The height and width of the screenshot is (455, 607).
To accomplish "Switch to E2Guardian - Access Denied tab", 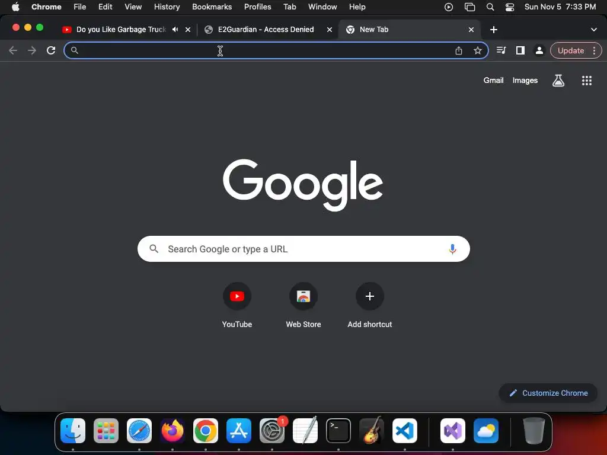I will [x=266, y=30].
